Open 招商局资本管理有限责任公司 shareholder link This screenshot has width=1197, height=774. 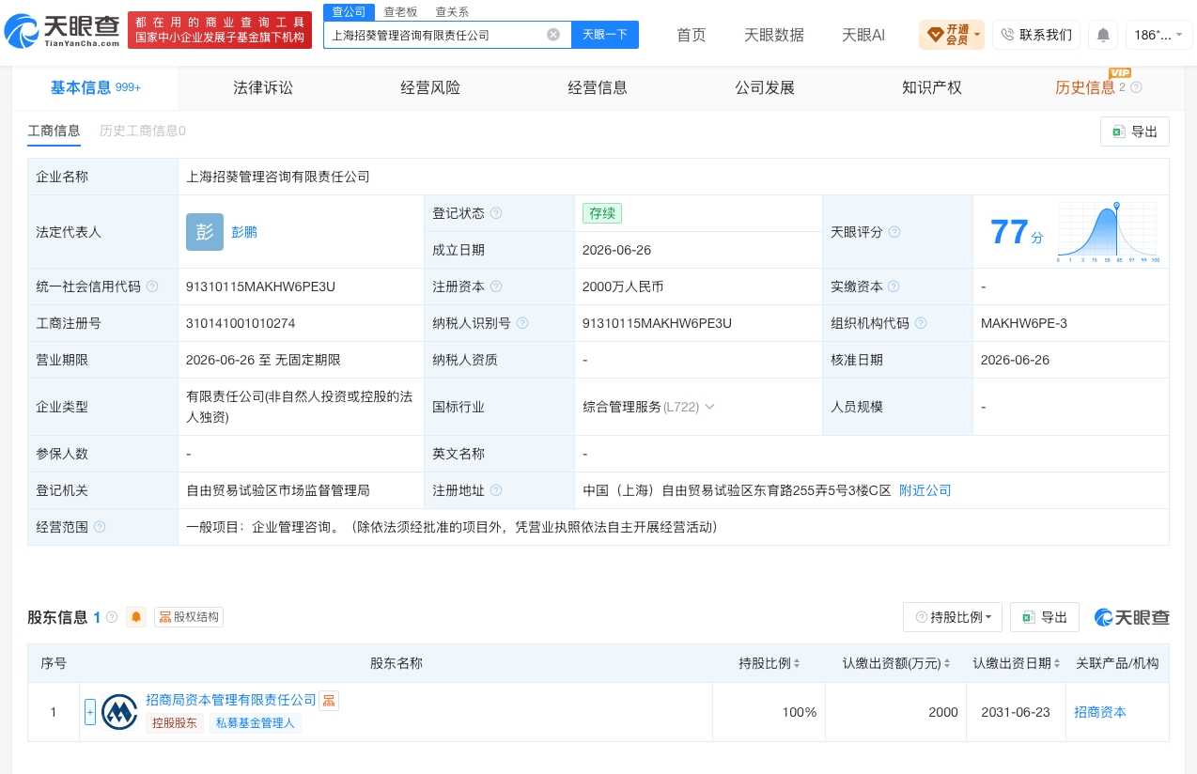[231, 700]
